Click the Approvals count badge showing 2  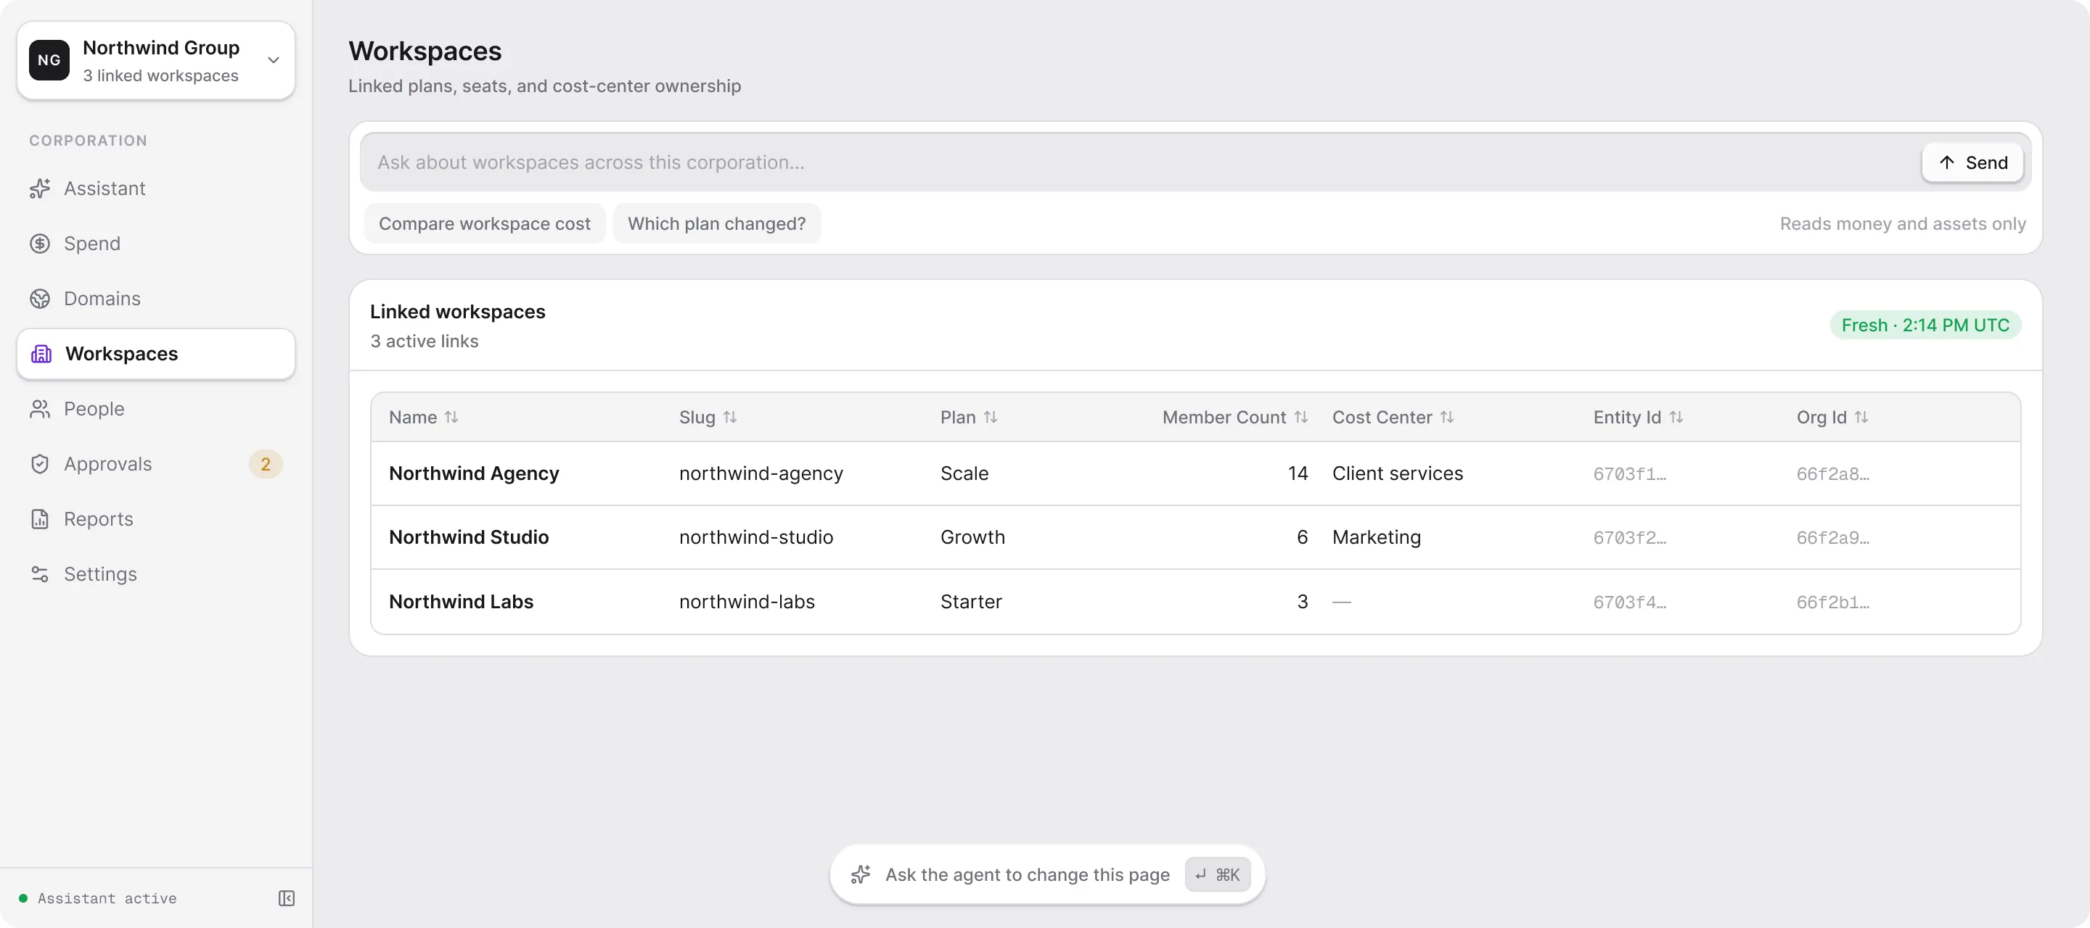pos(266,463)
